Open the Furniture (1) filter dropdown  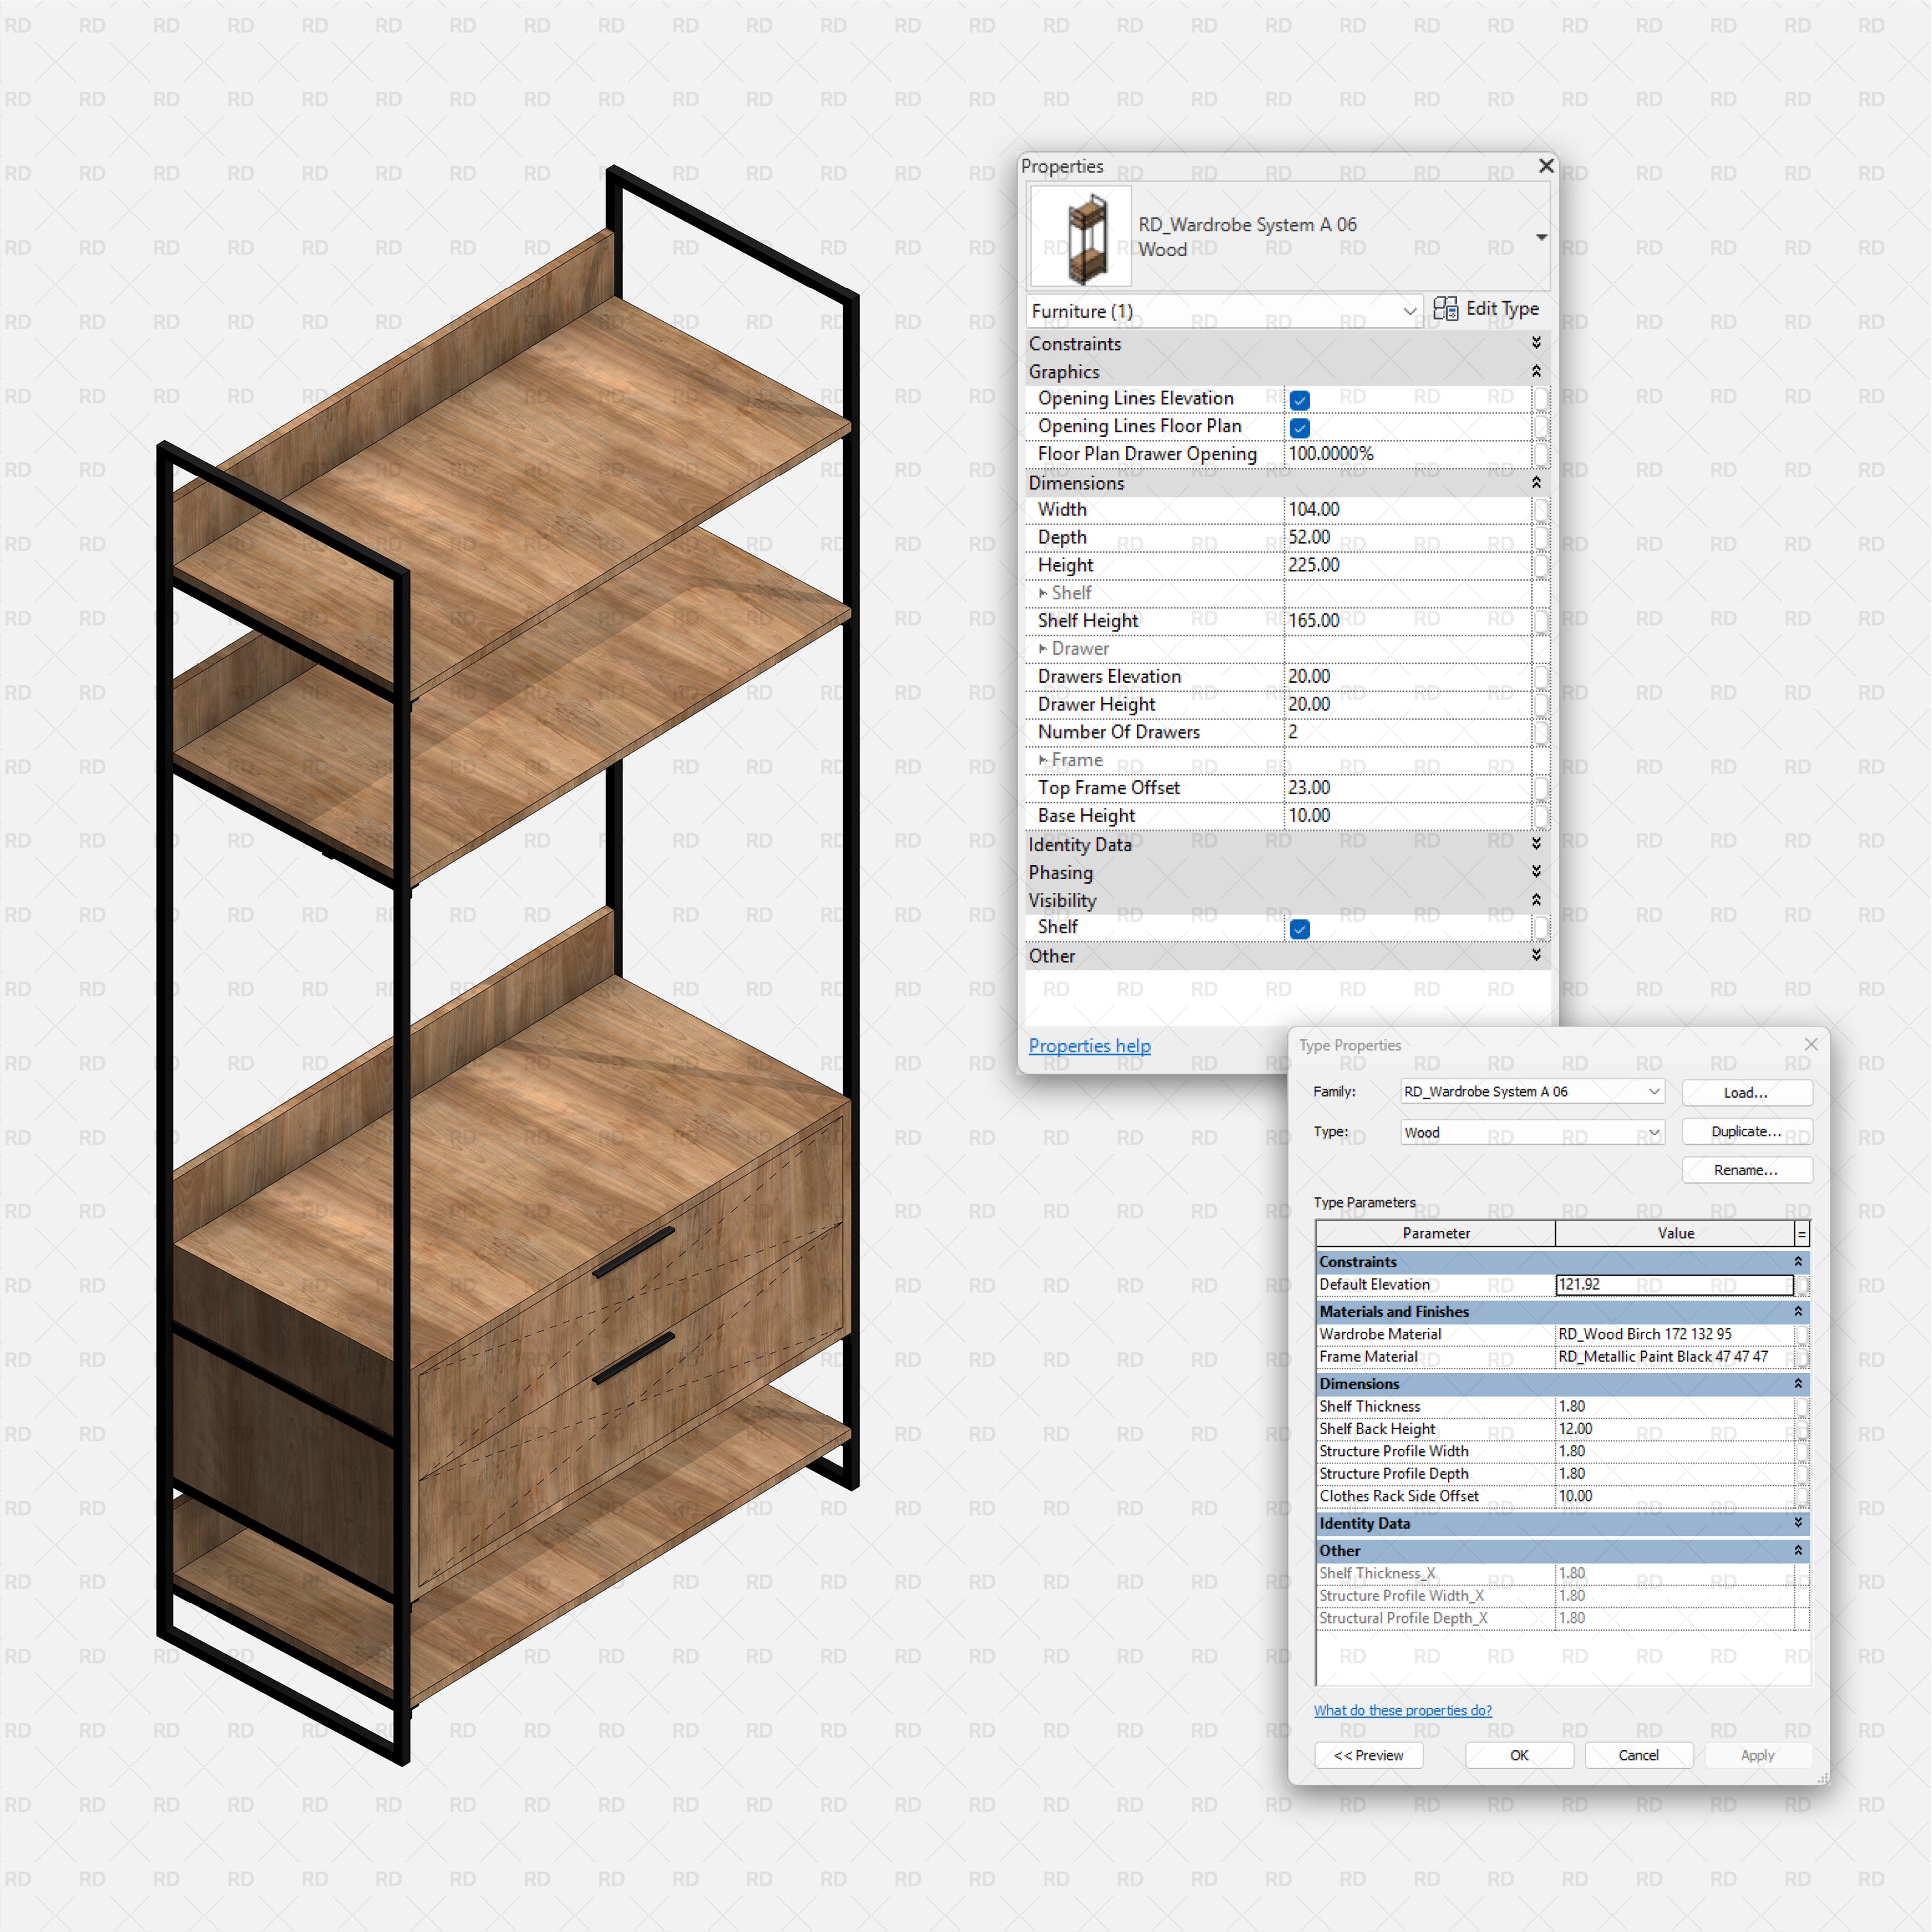pos(1410,312)
